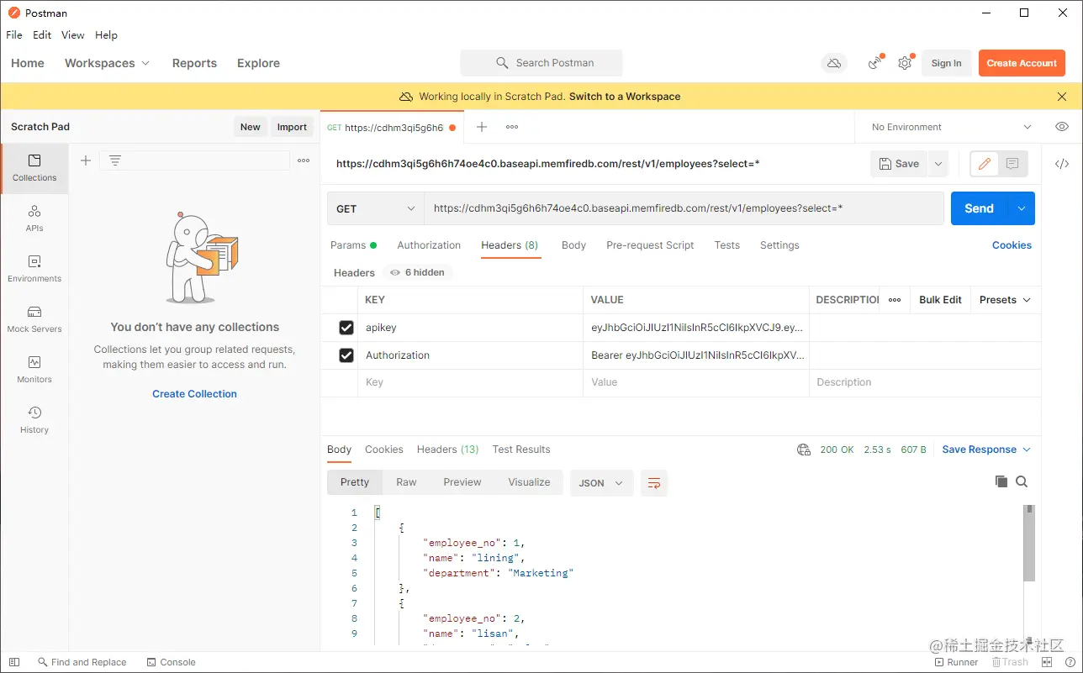Screen dimensions: 1083x673
Task: Open the Console in status bar
Action: point(171,662)
